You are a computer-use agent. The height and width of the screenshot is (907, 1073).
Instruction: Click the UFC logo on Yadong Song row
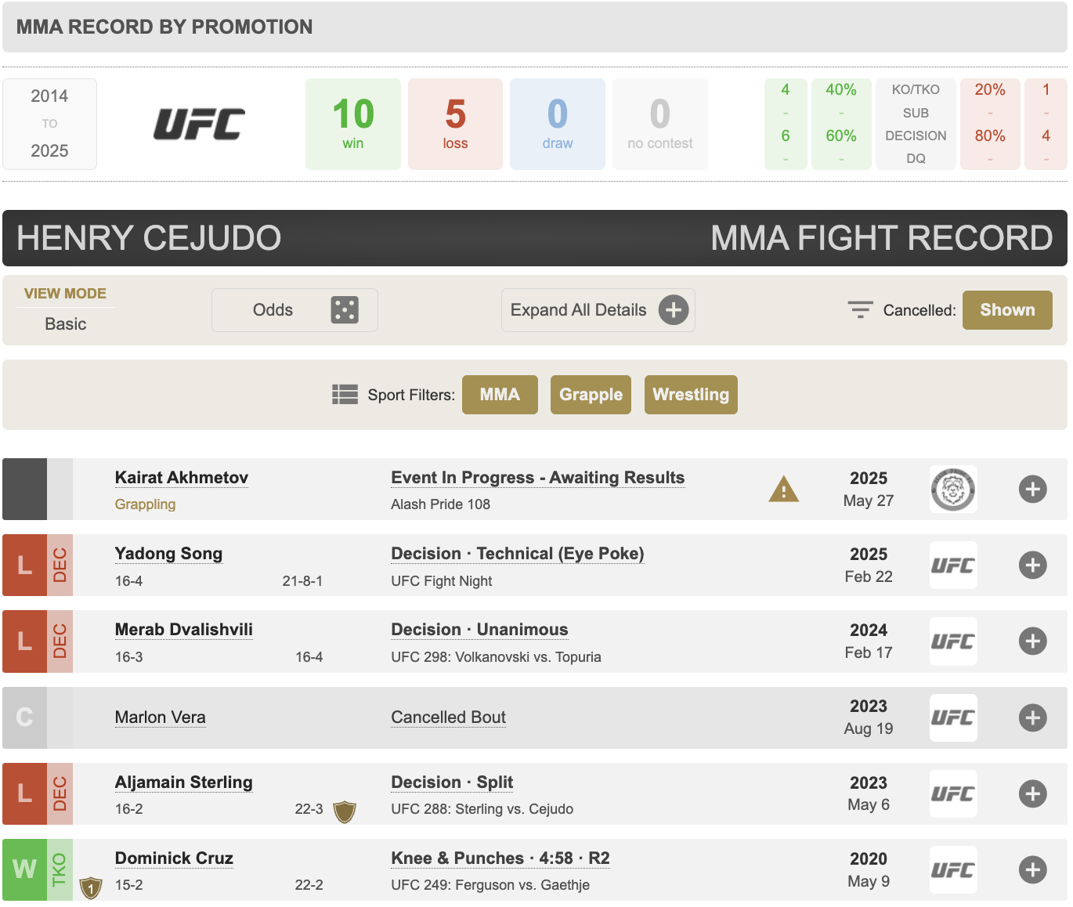[953, 566]
